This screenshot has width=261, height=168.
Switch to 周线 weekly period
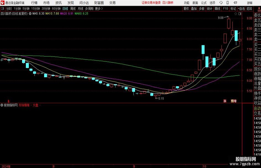(x=73, y=9)
